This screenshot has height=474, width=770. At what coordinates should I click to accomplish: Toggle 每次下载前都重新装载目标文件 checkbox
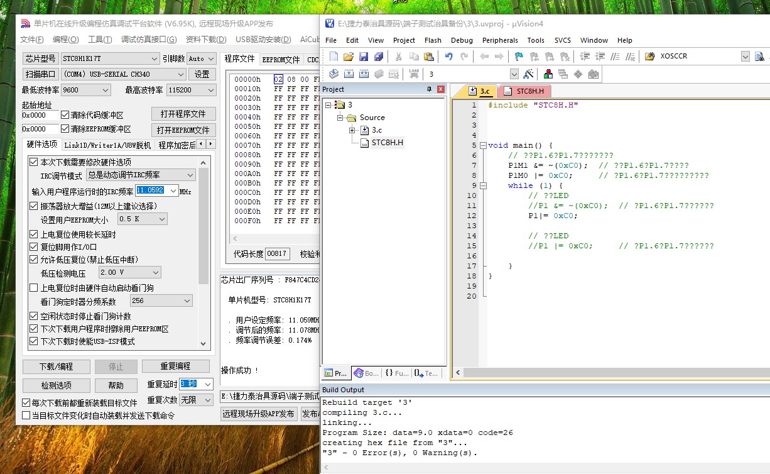pos(26,402)
